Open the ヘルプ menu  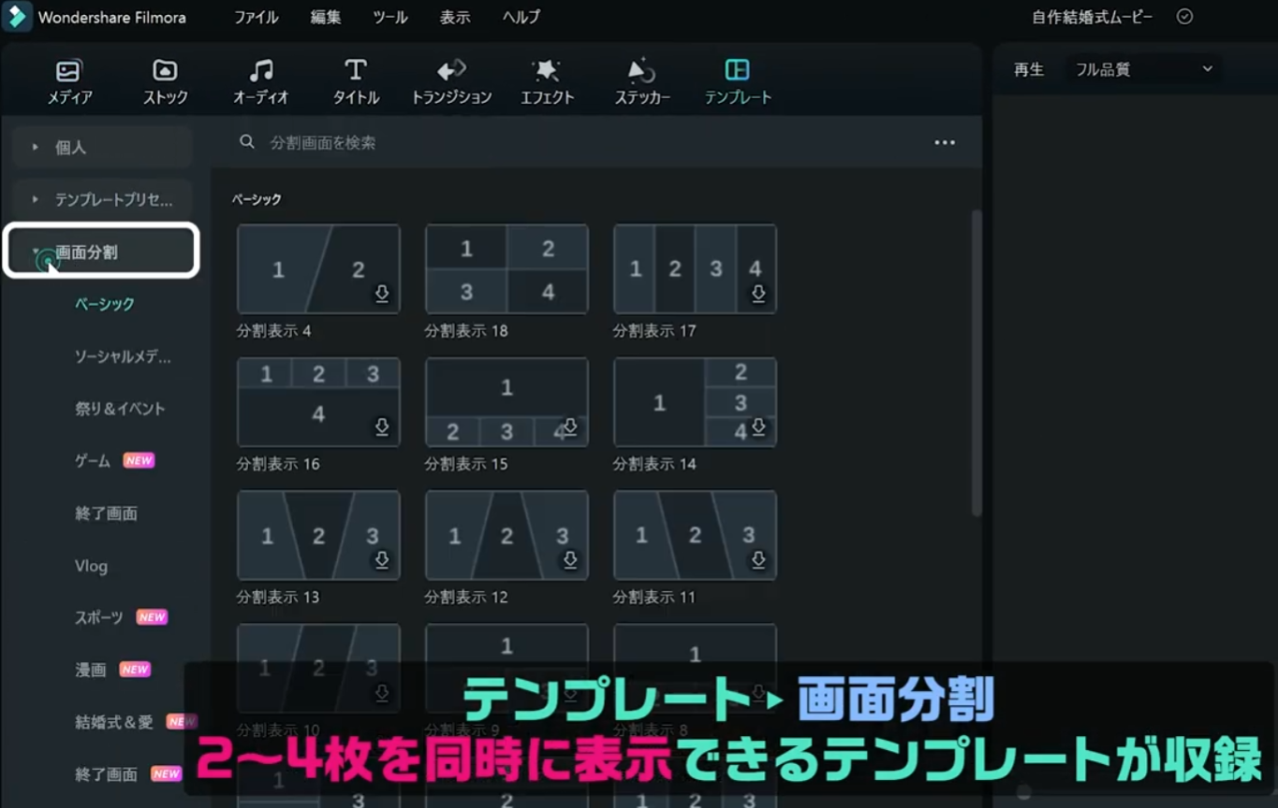point(521,17)
